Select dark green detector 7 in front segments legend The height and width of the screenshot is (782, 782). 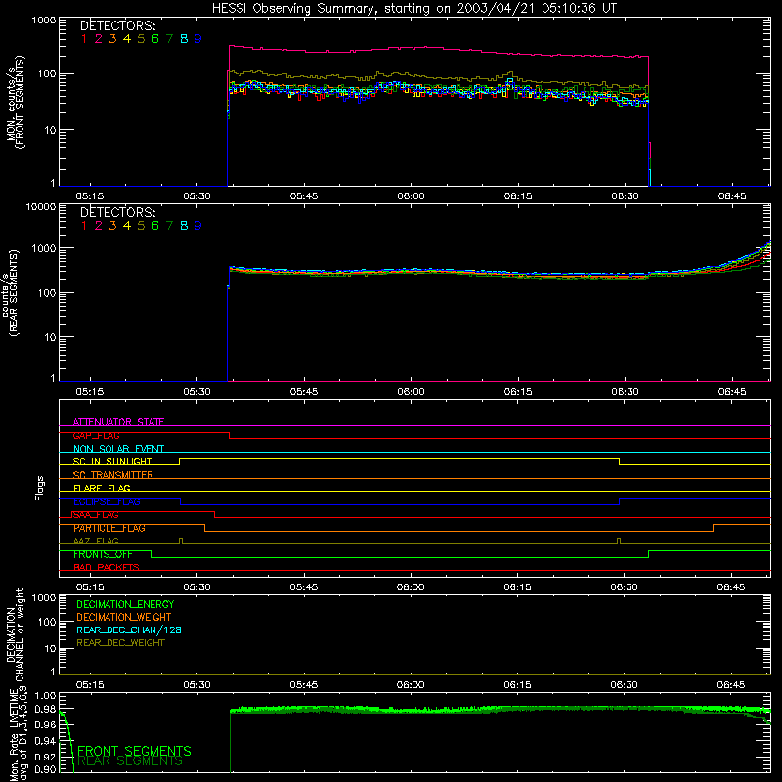pos(169,38)
